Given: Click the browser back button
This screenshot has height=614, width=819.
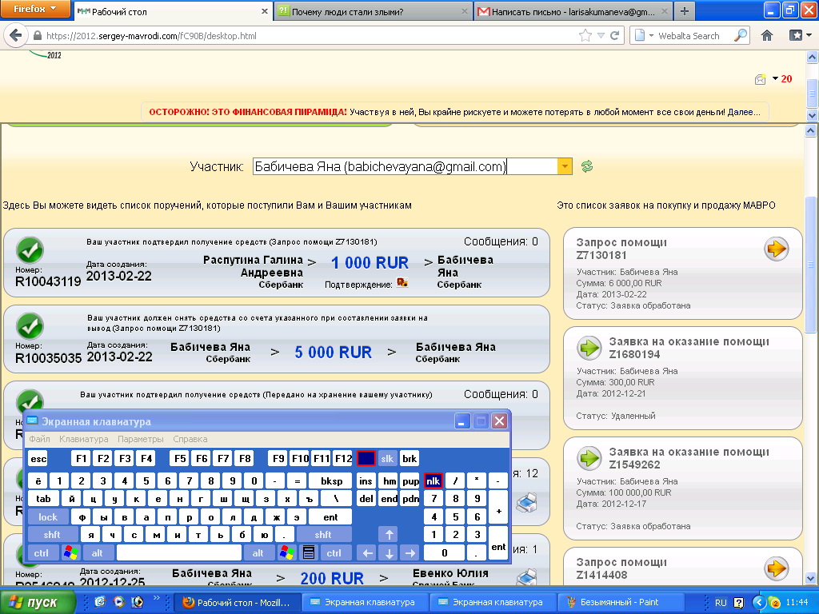Looking at the screenshot, I should pyautogui.click(x=16, y=35).
